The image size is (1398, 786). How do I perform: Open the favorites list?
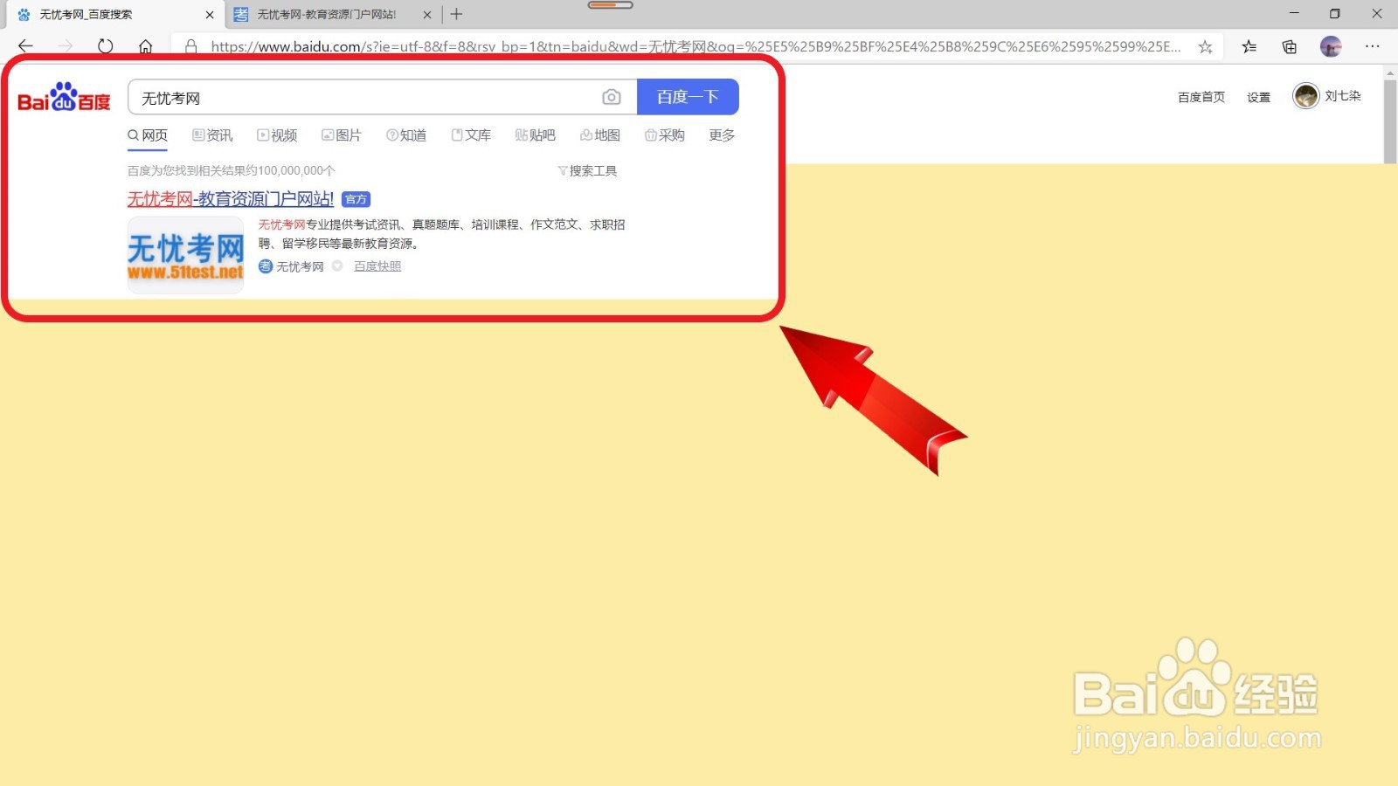1249,47
